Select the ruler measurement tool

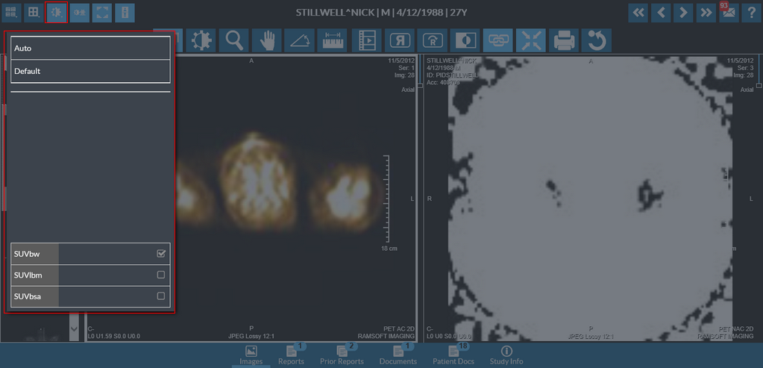point(333,40)
